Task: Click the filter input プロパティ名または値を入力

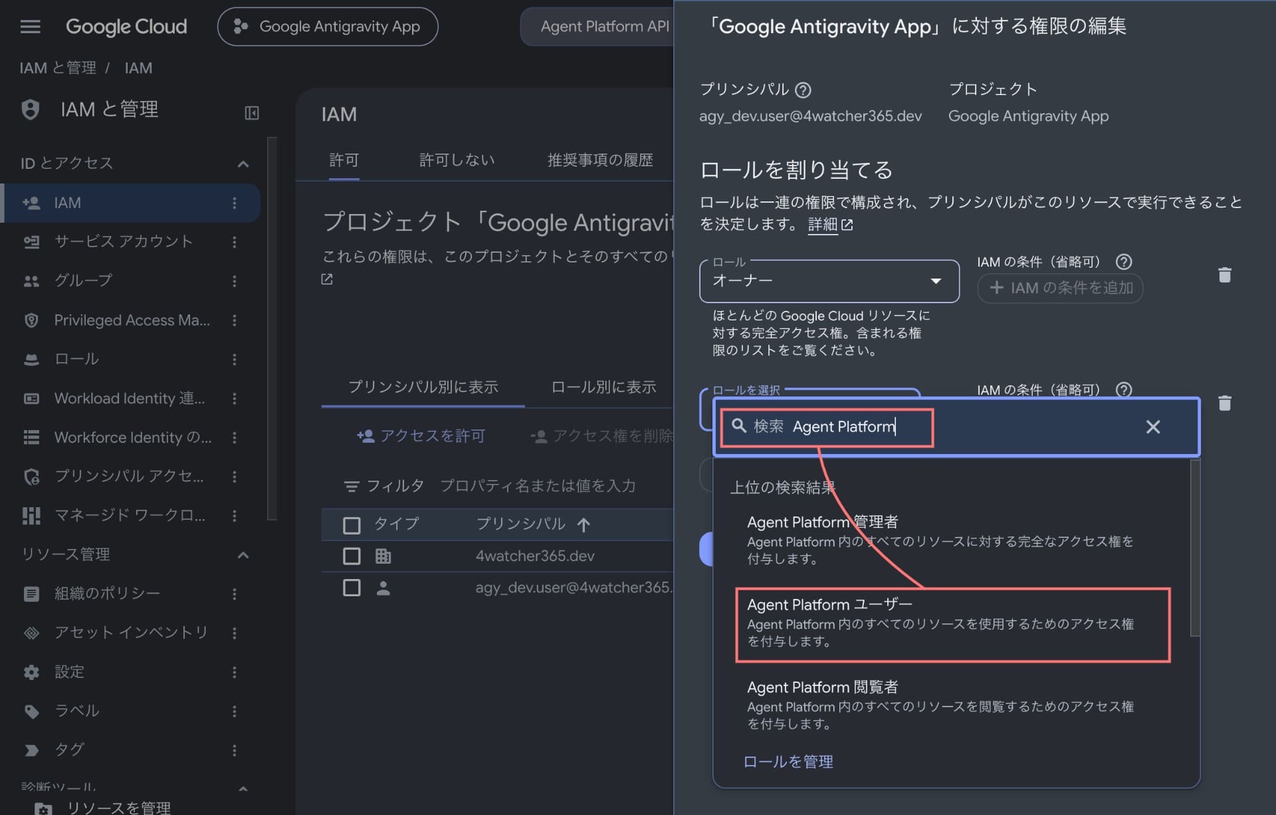Action: tap(538, 487)
